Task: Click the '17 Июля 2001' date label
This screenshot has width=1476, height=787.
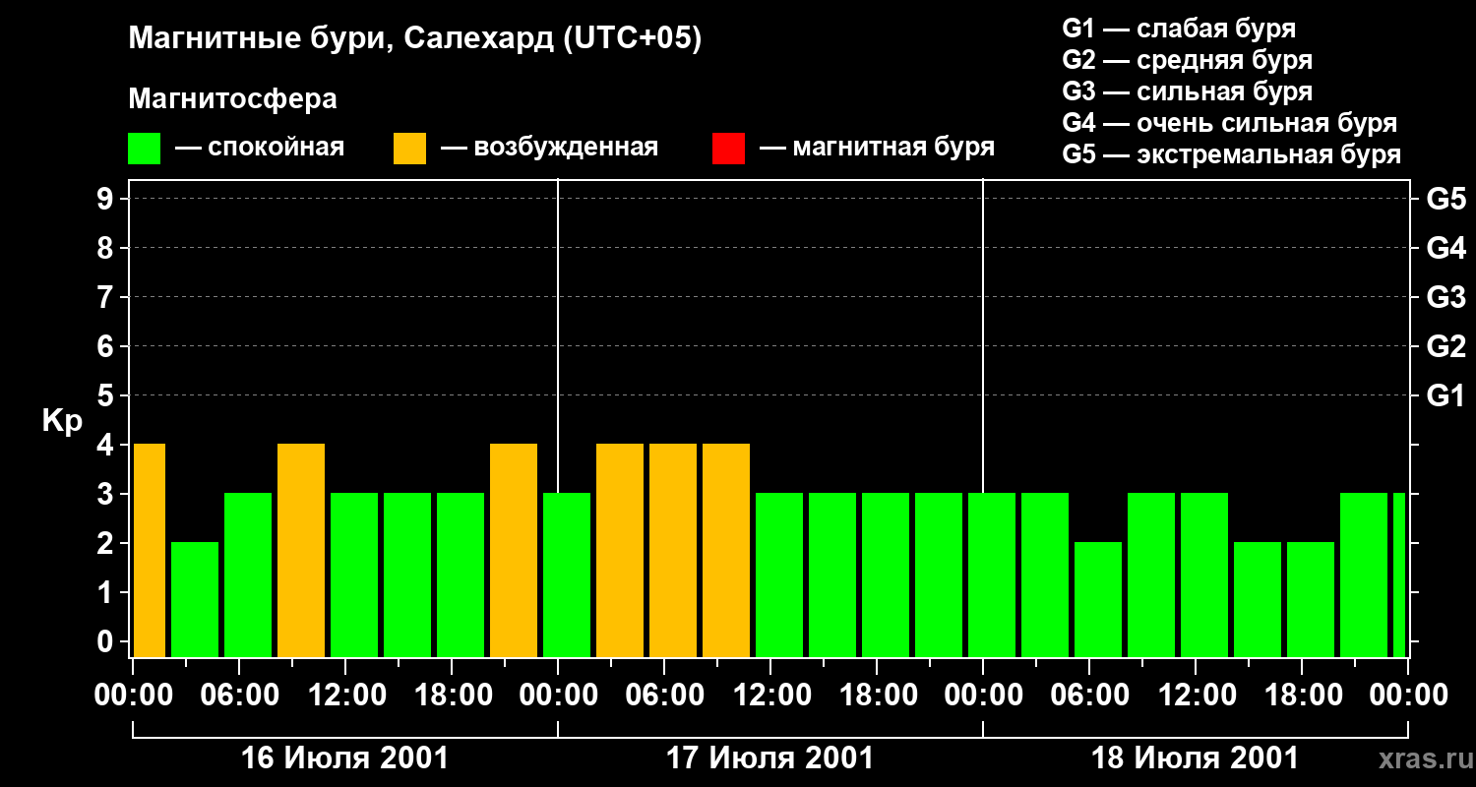Action: tap(769, 758)
